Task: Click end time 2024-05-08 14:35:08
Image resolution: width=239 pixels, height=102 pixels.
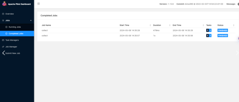Action: click(183, 36)
